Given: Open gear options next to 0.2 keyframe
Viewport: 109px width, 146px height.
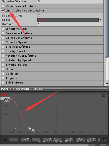Looking at the screenshot, I should coord(33,130).
